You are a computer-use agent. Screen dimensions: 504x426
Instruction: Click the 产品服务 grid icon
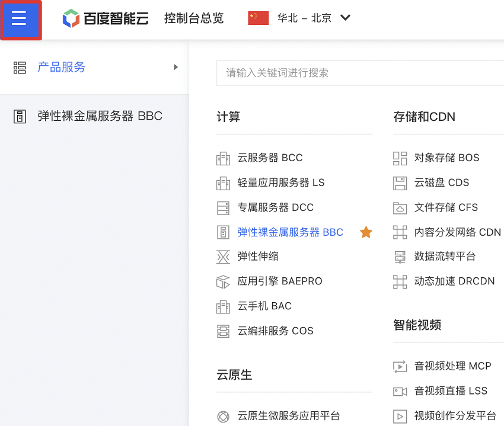(20, 68)
